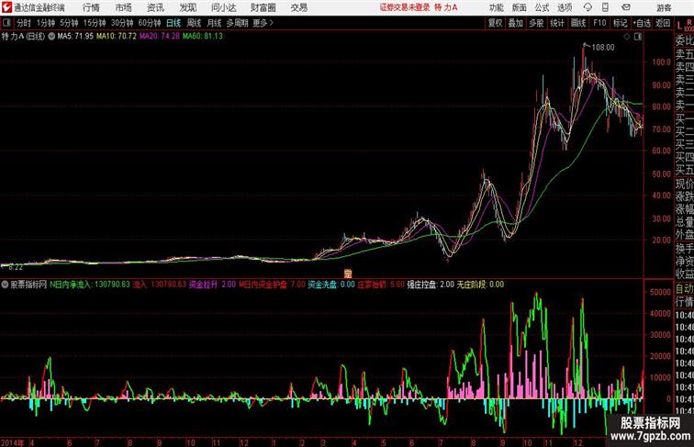
Task: Open the 市场 menu
Action: [x=124, y=7]
